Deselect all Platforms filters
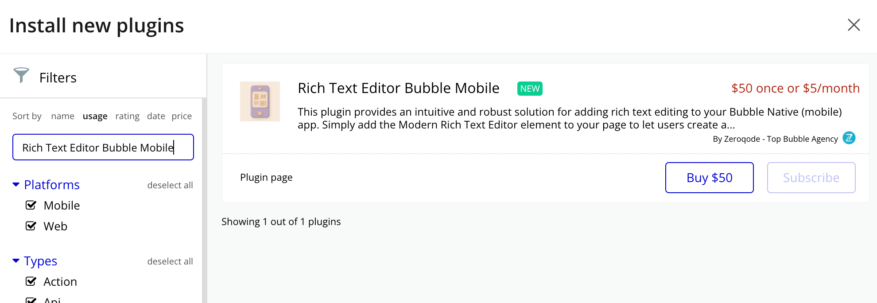877x303 pixels. coord(170,185)
